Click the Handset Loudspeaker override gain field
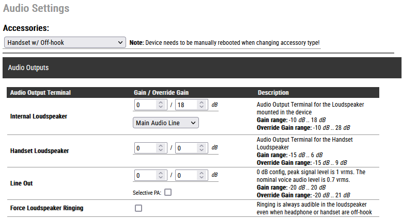The width and height of the screenshot is (402, 220). coord(185,148)
